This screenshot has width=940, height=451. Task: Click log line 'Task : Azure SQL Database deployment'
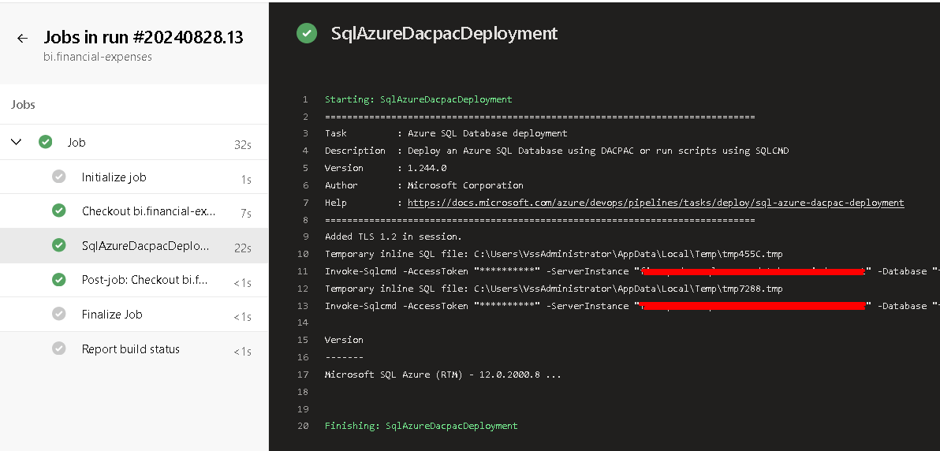point(446,133)
